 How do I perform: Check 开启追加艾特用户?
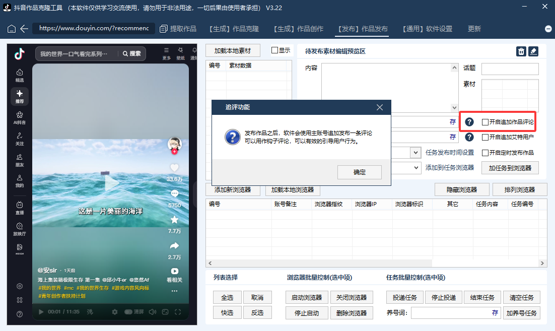(x=486, y=137)
